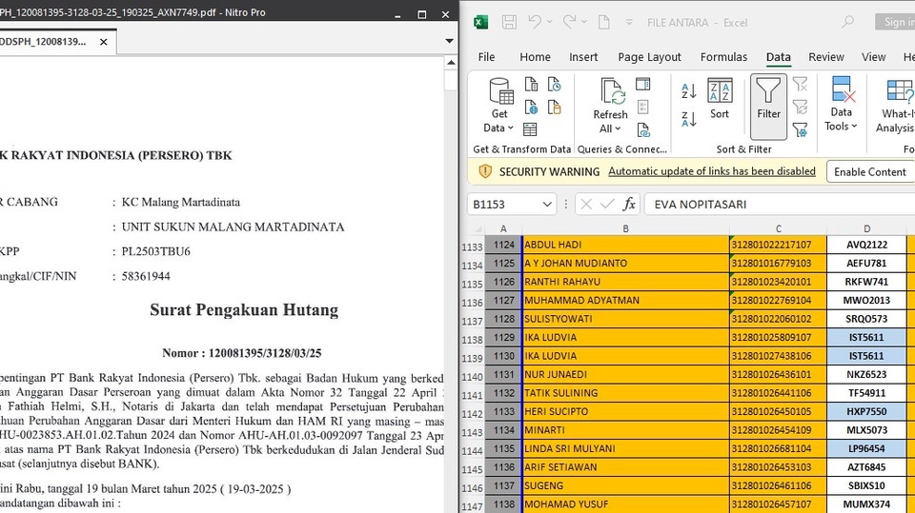Select cell ABDUL HADI

click(625, 245)
